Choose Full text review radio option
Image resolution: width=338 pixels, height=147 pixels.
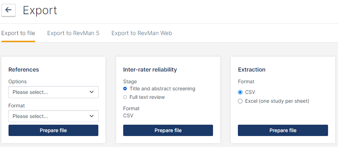click(125, 97)
